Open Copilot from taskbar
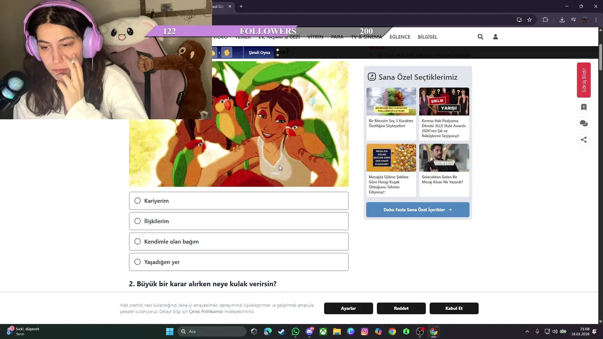Image resolution: width=603 pixels, height=339 pixels. point(378,331)
